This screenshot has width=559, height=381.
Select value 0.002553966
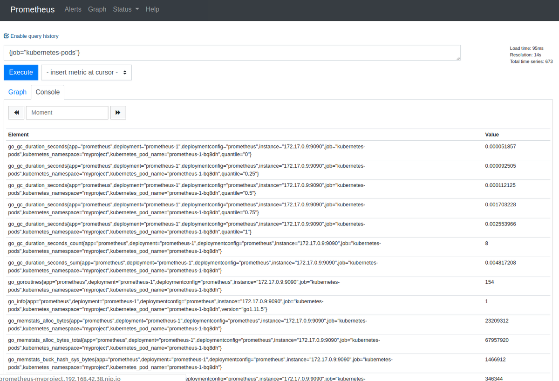[x=500, y=224]
